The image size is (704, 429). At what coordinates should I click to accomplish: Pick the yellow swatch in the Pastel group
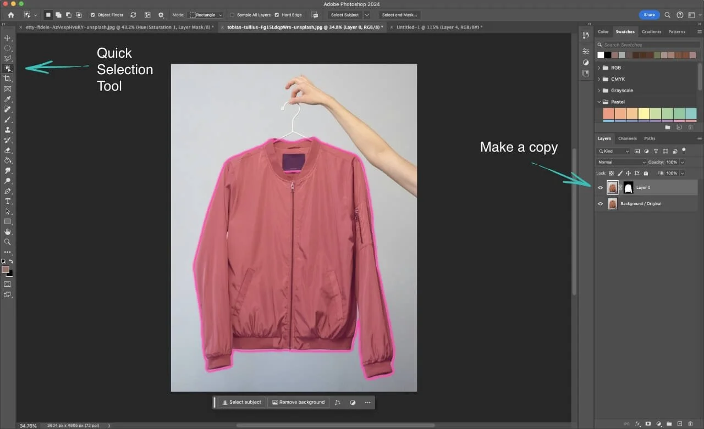(x=643, y=114)
